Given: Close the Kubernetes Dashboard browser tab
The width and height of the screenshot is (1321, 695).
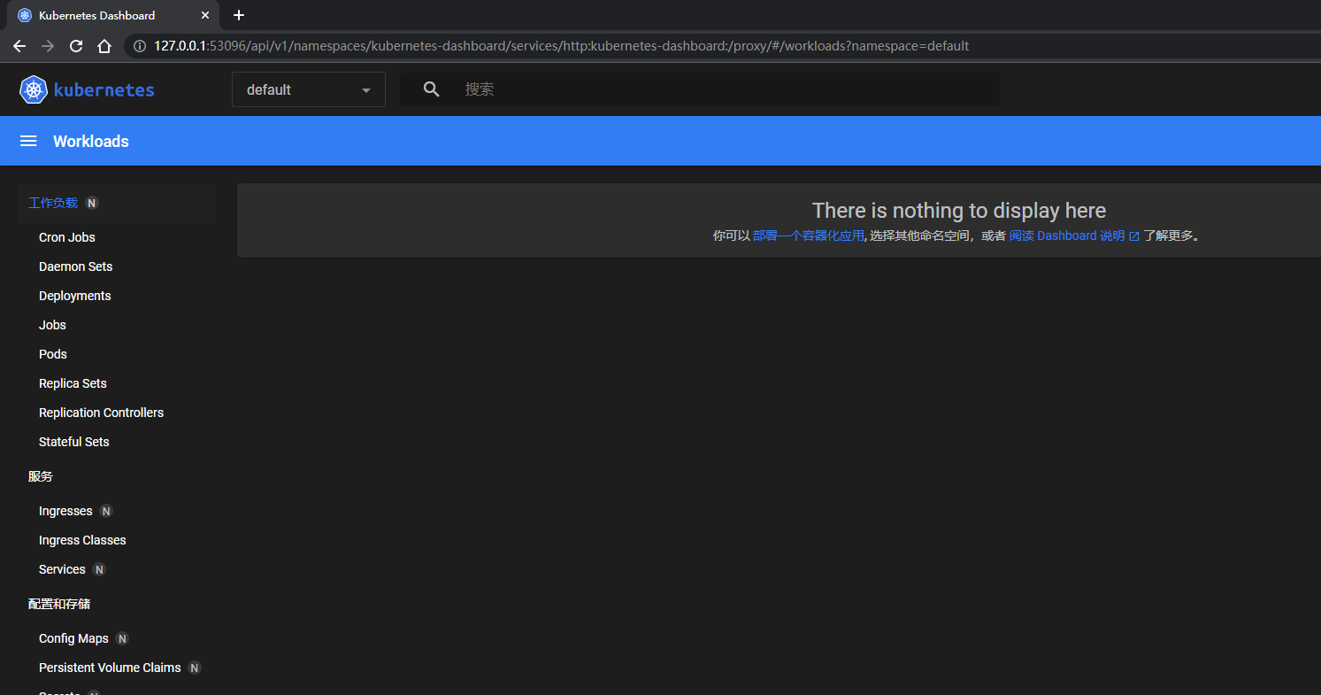Looking at the screenshot, I should click(205, 15).
